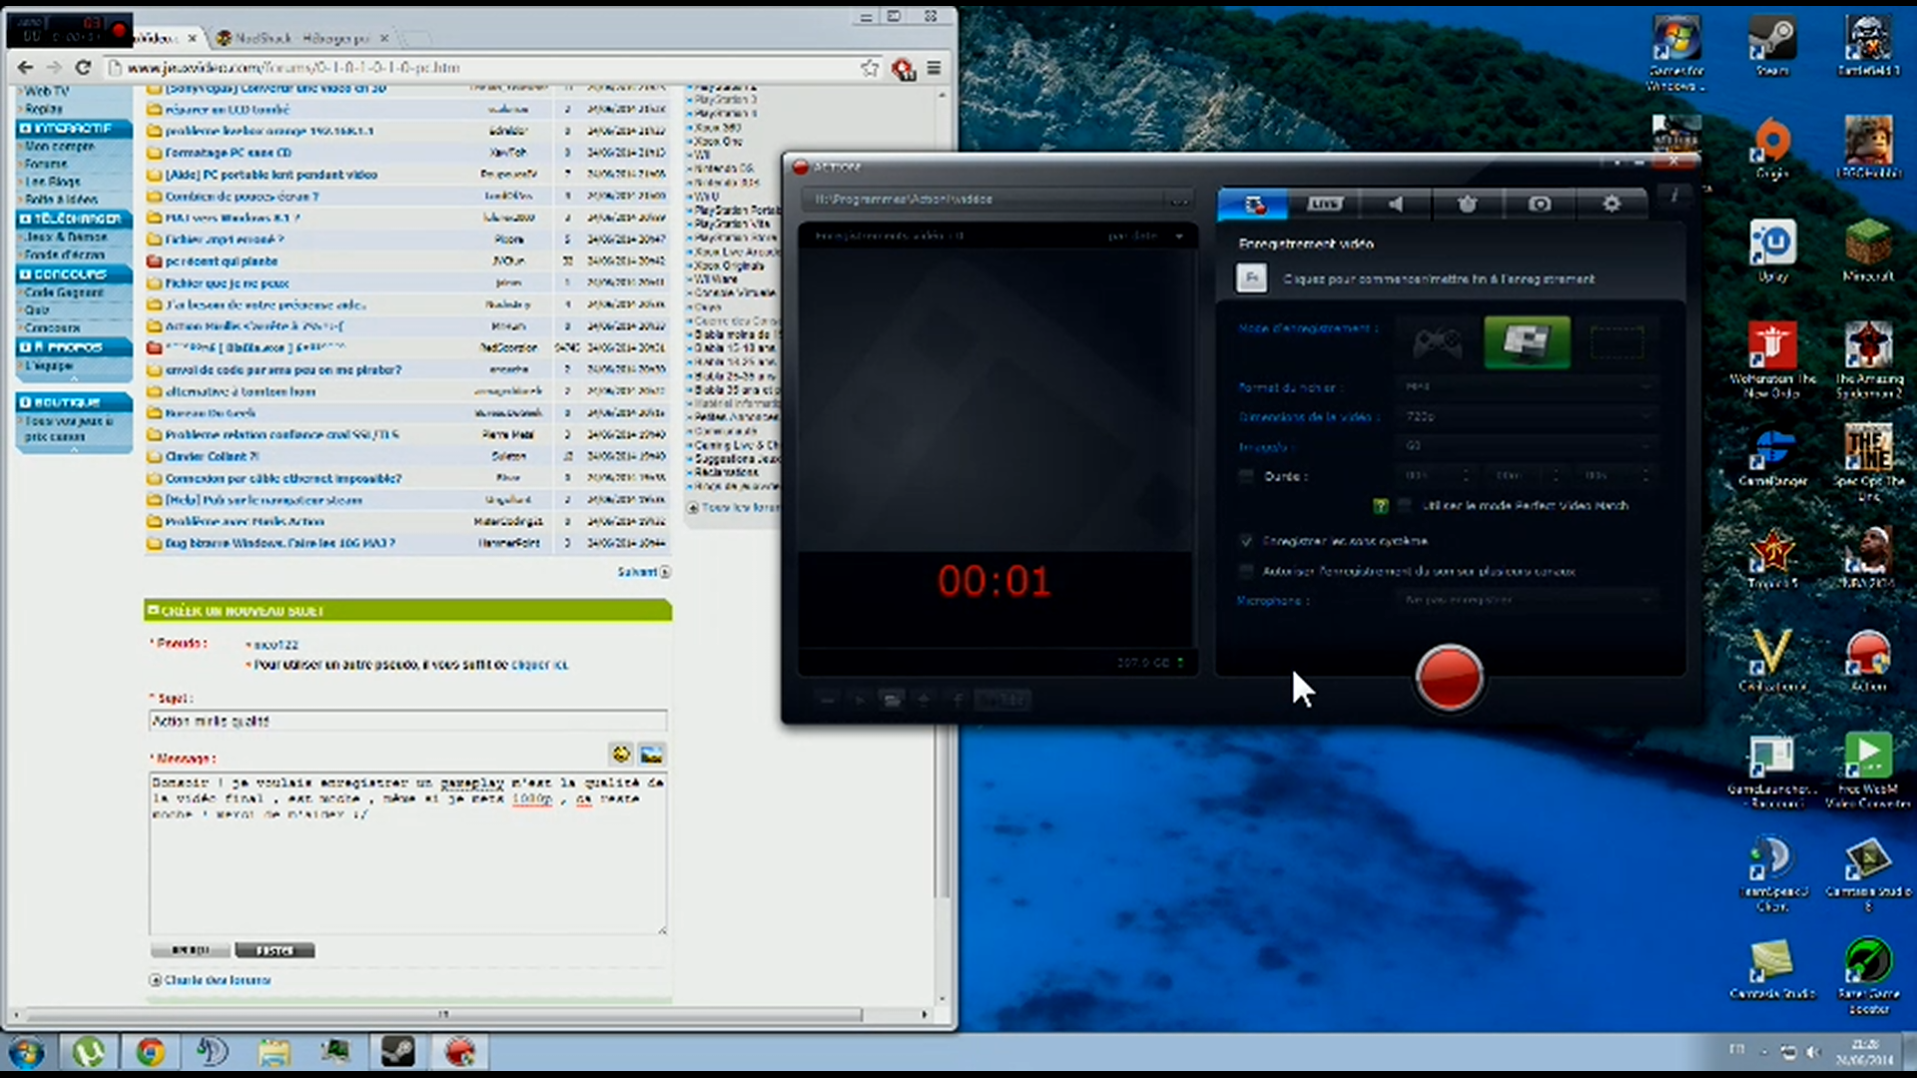Image resolution: width=1917 pixels, height=1078 pixels.
Task: Uncheck record system sounds checkbox
Action: pos(1246,541)
